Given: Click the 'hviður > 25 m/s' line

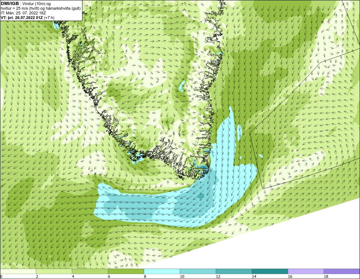Looking at the screenshot, I should 41,9.
